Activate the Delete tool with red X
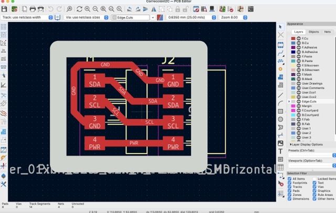 coord(280,184)
